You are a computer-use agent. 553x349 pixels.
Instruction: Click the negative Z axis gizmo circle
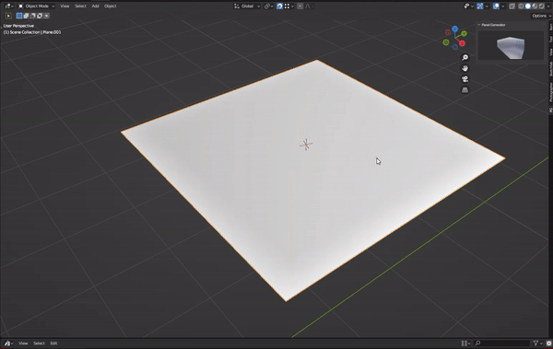[x=455, y=47]
